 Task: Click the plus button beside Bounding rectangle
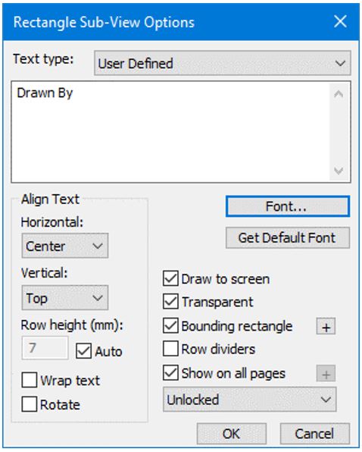(326, 326)
